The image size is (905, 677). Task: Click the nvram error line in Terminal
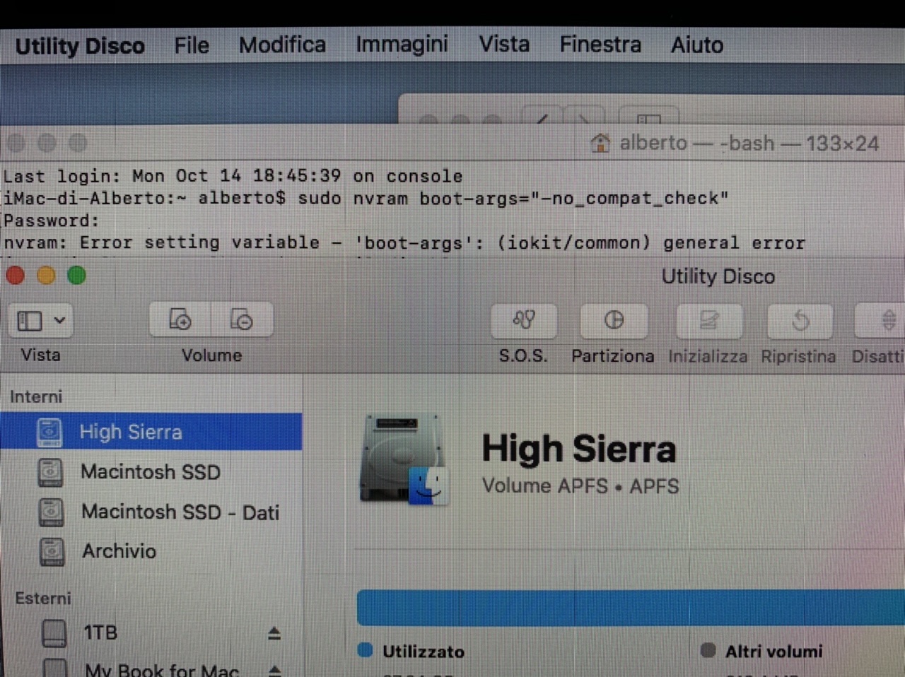pos(404,243)
